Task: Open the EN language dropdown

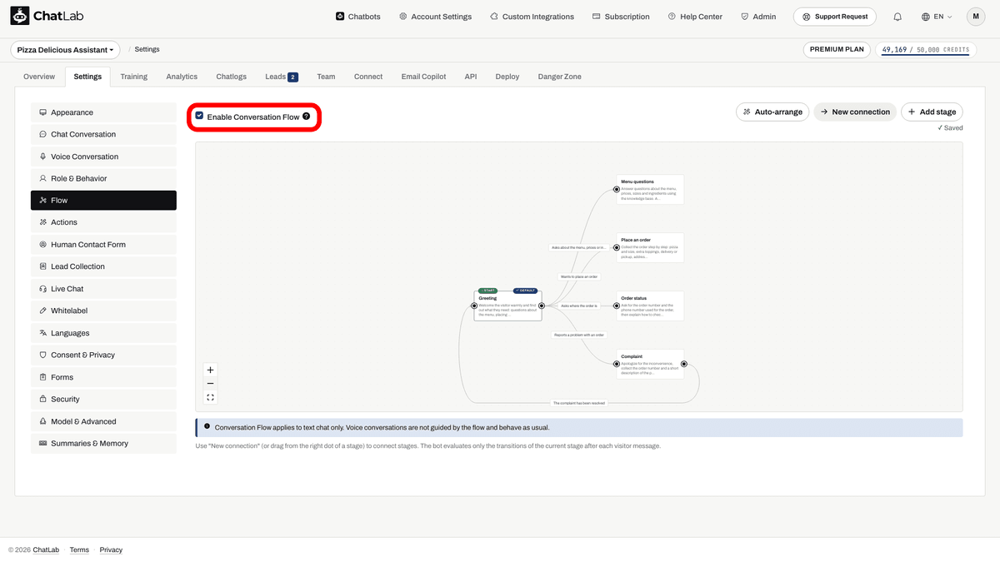Action: pyautogui.click(x=937, y=17)
